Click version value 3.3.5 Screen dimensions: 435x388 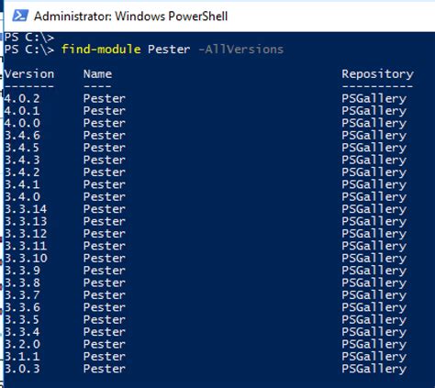coord(22,319)
